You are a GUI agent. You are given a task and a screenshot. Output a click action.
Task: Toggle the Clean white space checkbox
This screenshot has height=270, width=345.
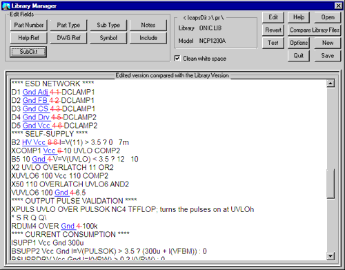tap(177, 58)
